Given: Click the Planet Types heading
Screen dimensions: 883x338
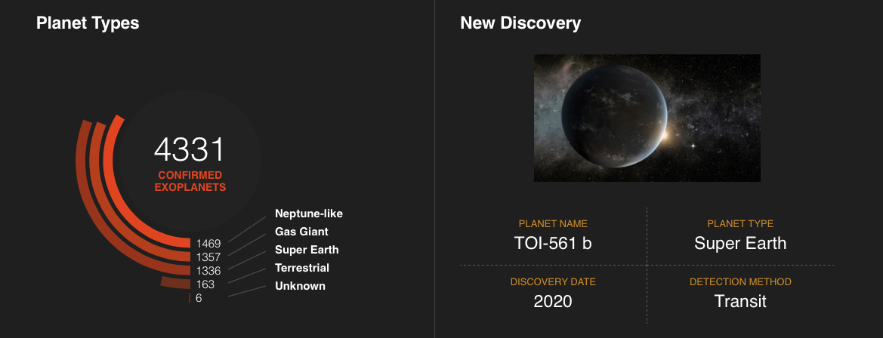Looking at the screenshot, I should pos(88,23).
